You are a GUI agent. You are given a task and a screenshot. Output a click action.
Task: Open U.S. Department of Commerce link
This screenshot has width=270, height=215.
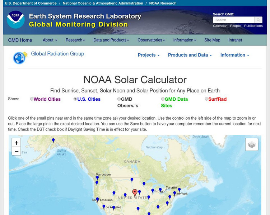(31, 3)
